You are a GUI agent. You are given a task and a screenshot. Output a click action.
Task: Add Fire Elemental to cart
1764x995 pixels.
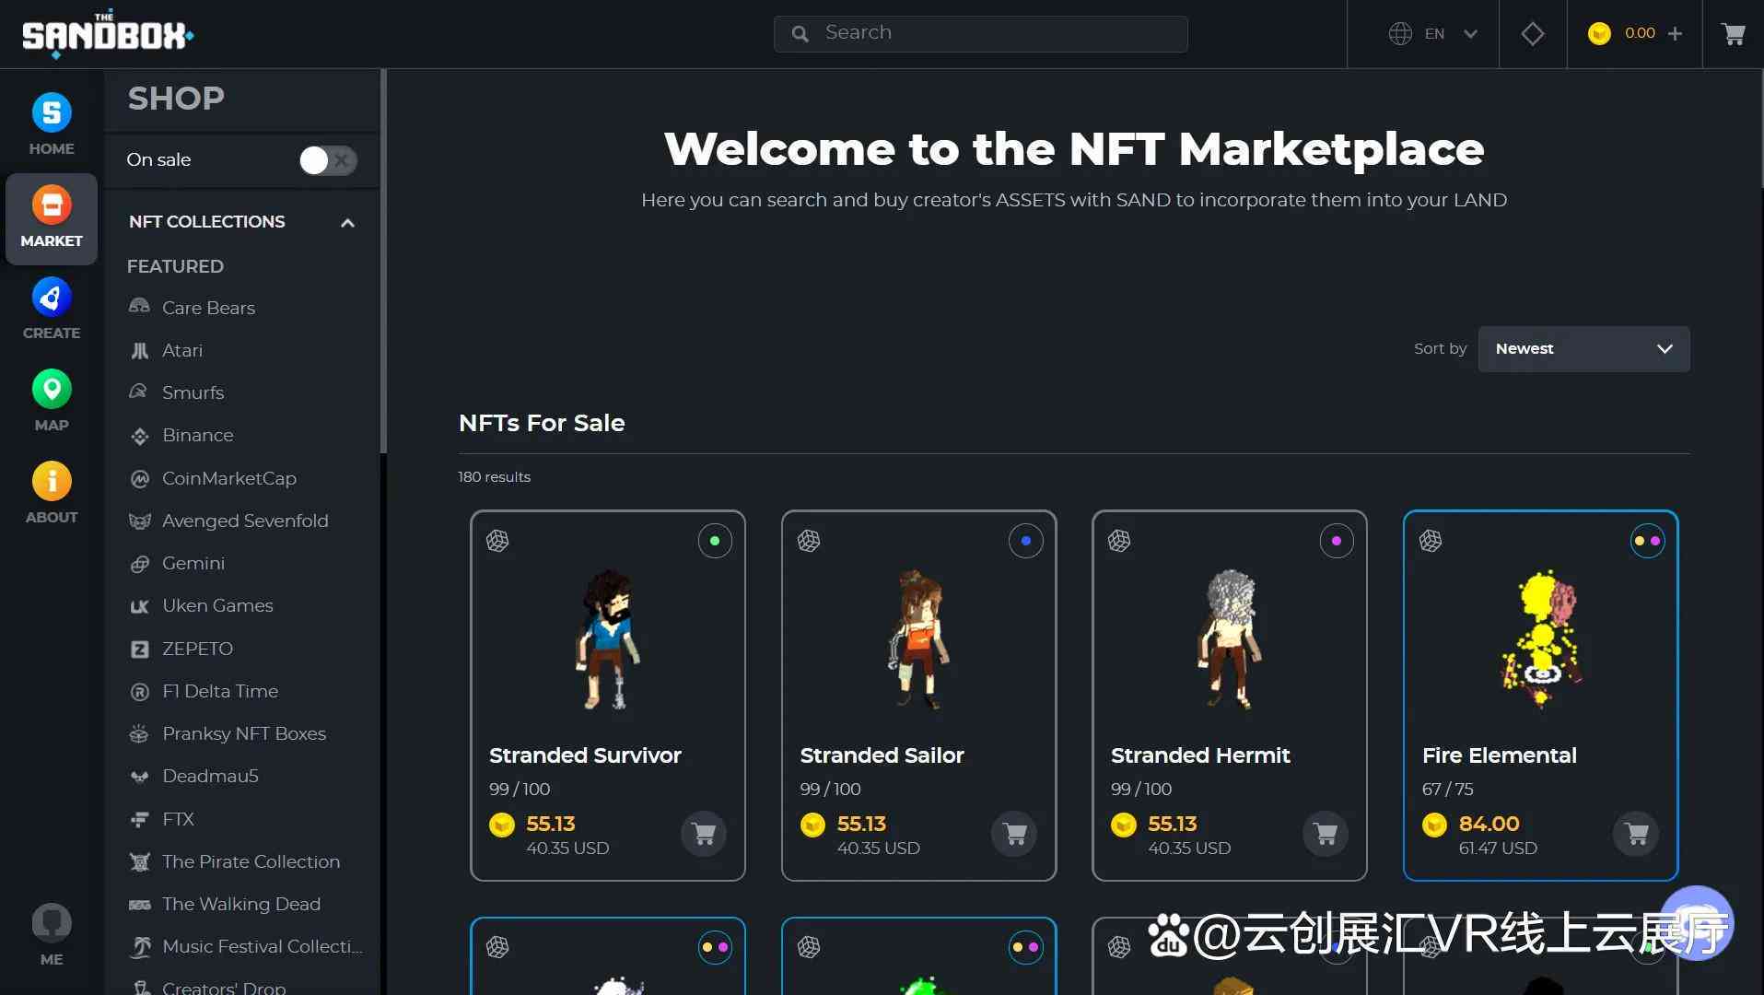pos(1637,834)
